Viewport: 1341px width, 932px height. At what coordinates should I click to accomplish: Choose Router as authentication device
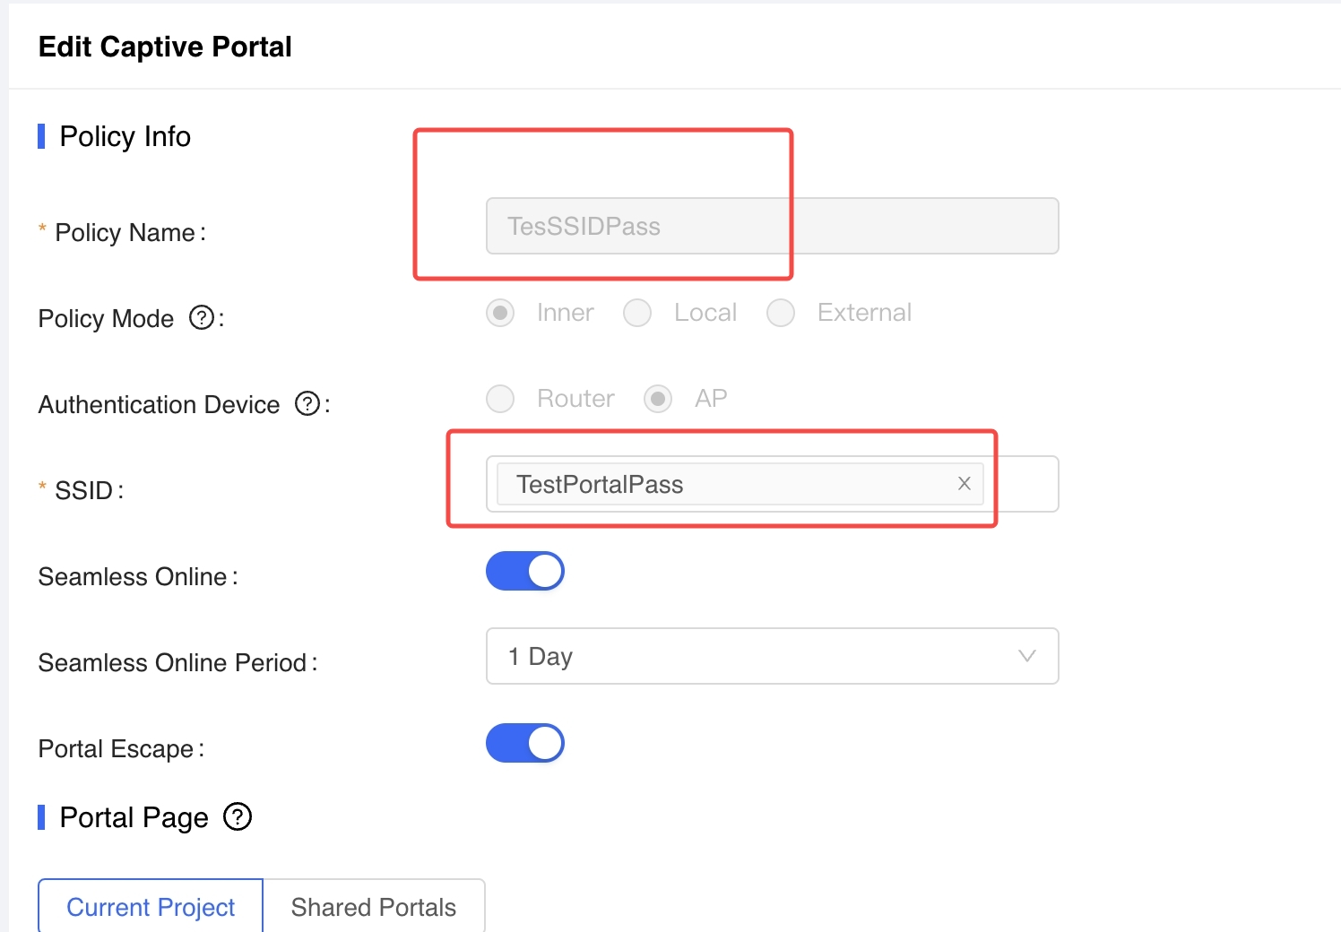(x=500, y=399)
